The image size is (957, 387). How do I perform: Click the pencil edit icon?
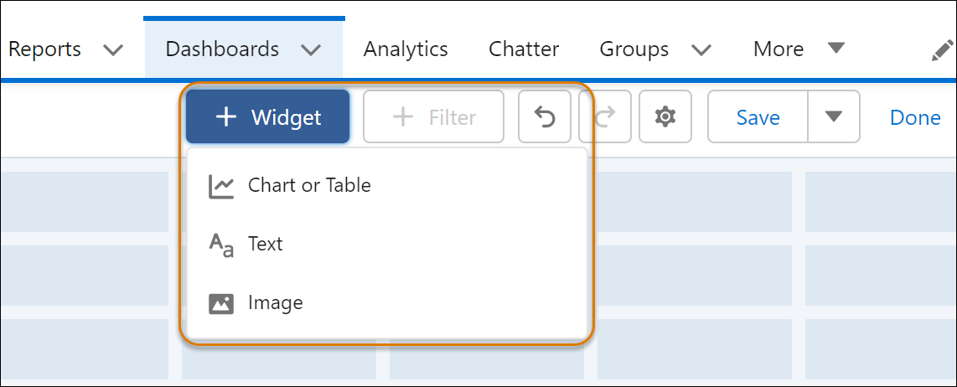942,50
